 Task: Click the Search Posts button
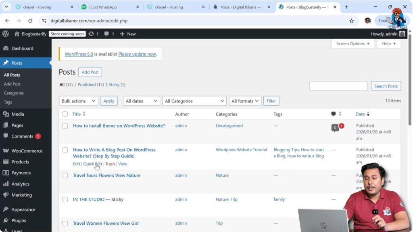click(386, 86)
